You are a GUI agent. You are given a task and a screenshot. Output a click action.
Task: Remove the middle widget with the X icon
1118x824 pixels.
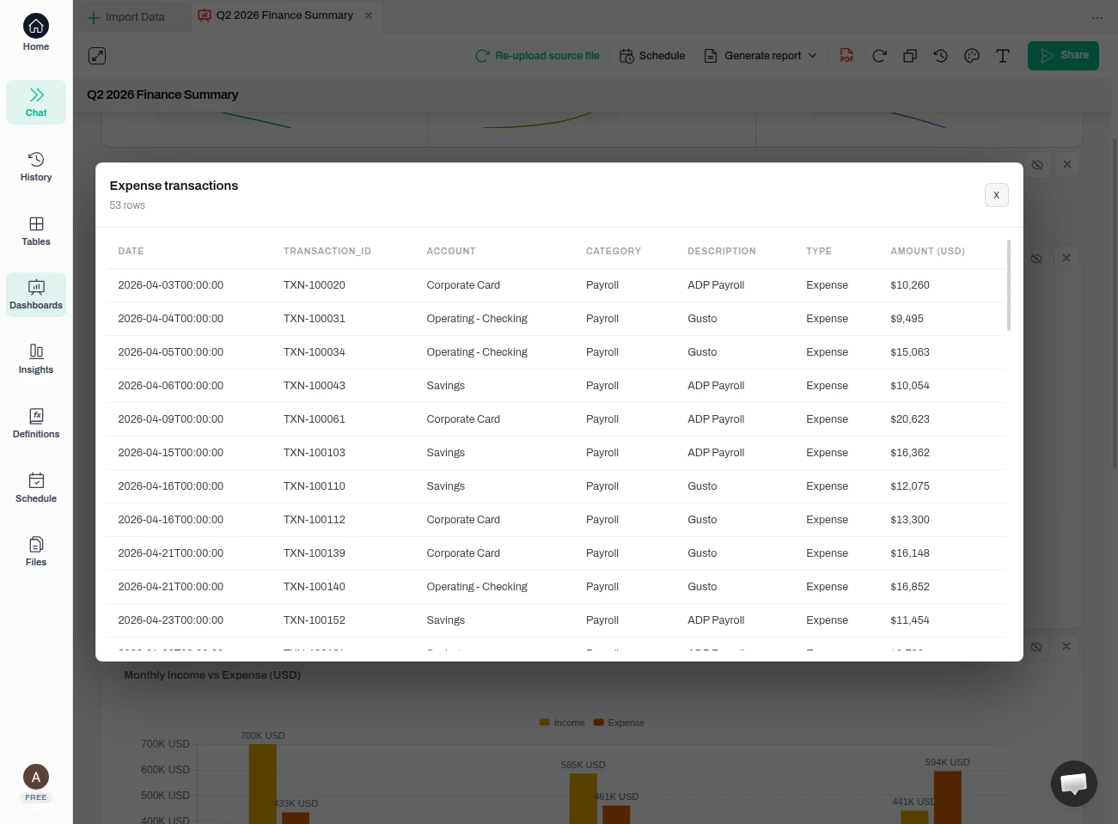1066,258
